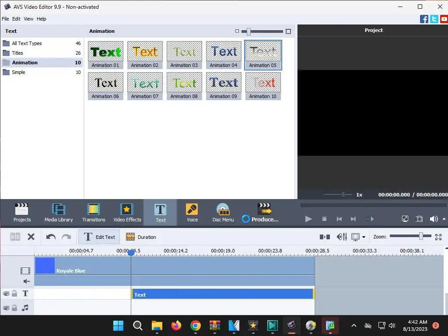Select the Titles category
The image size is (448, 336).
tap(42, 53)
